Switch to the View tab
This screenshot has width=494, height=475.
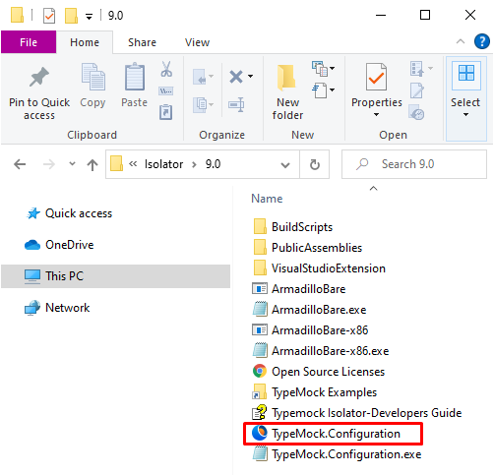pos(197,42)
